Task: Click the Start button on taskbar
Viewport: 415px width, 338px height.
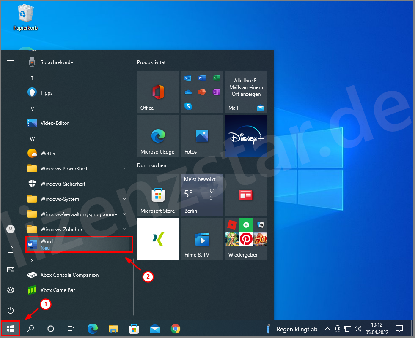Action: [x=10, y=329]
